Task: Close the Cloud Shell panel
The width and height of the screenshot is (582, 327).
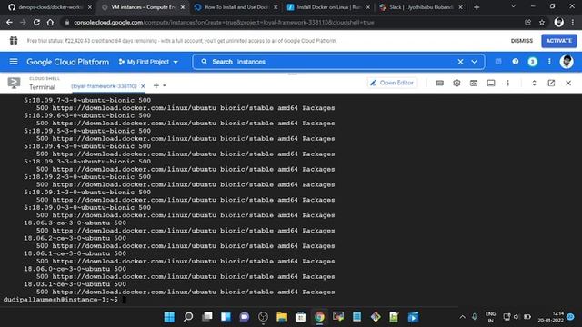Action: click(568, 83)
